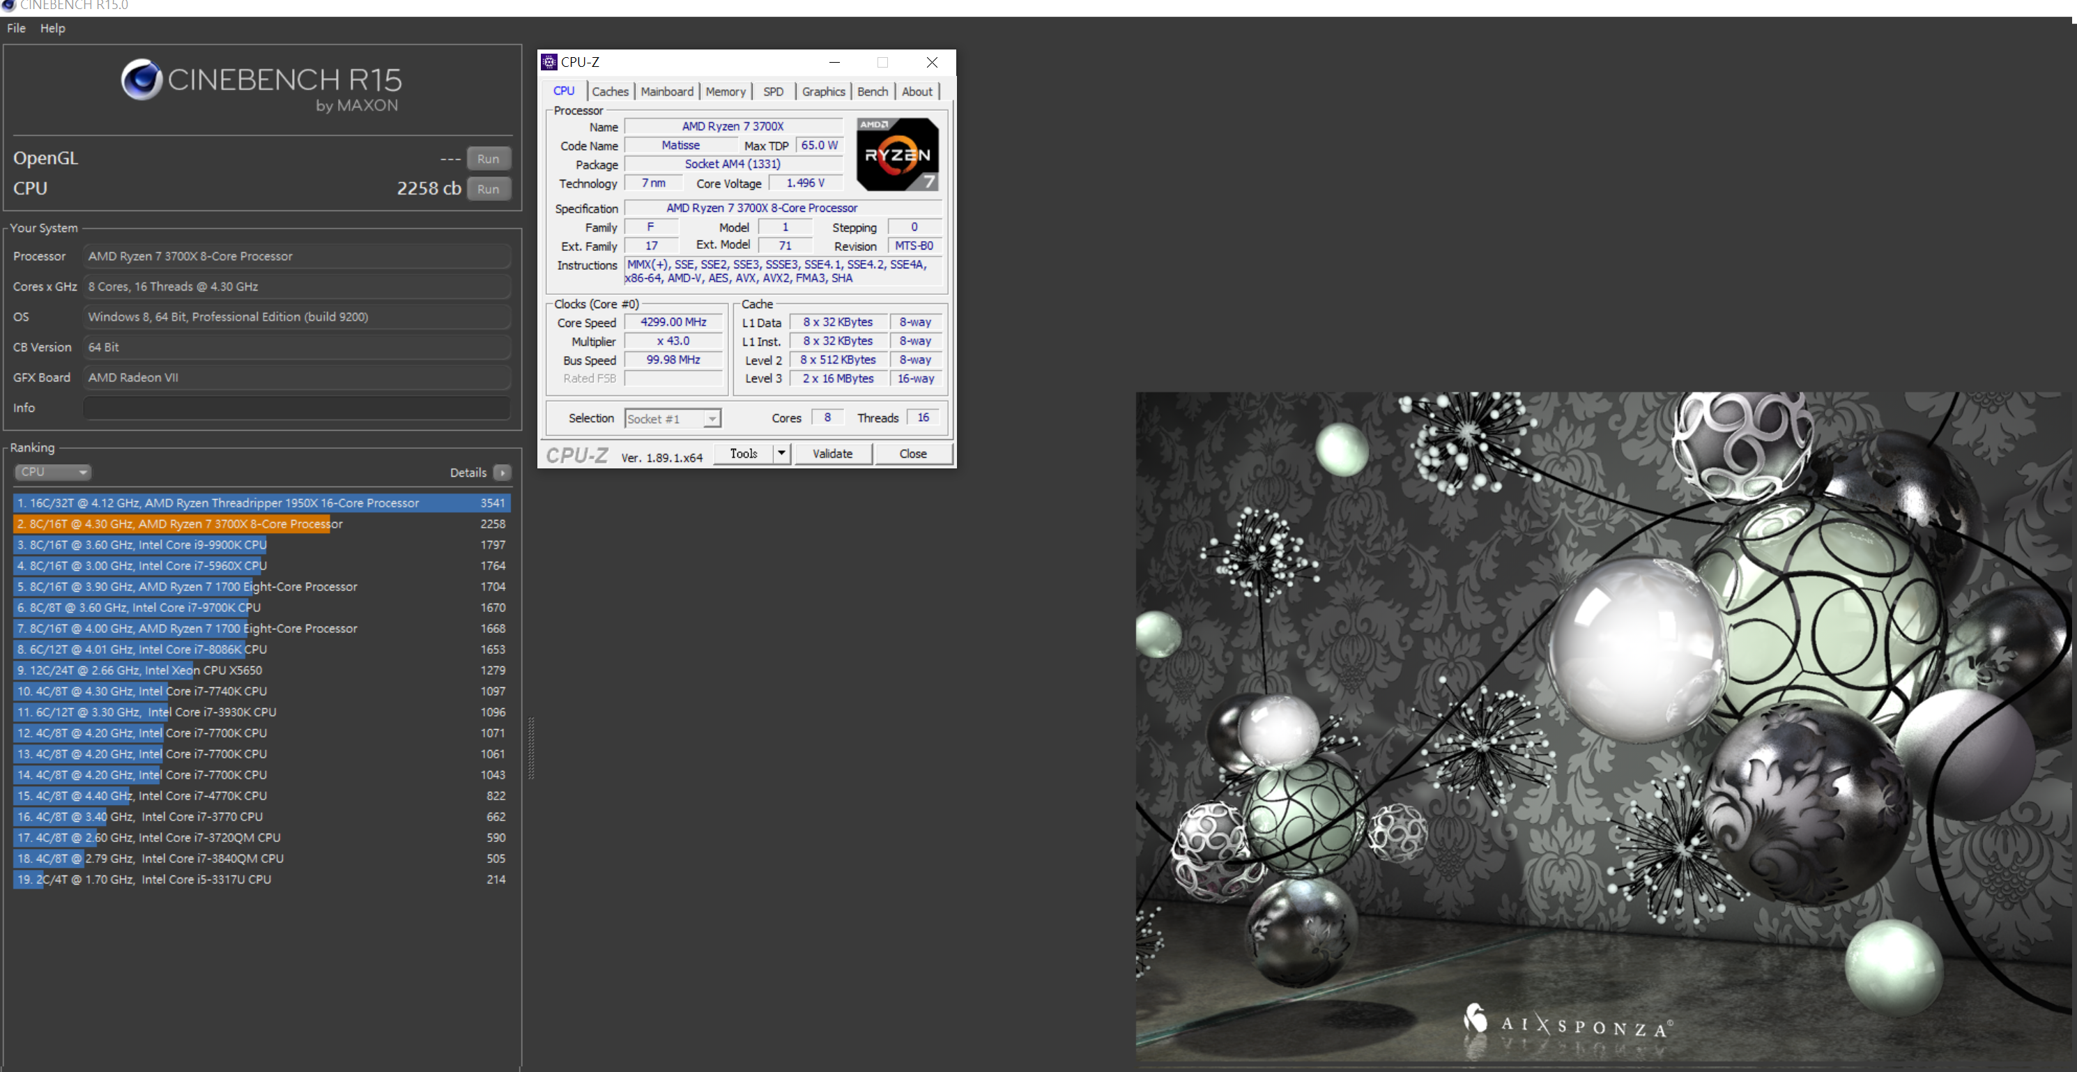2077x1072 pixels.
Task: Click the GFX Board field AMD Radeon VII
Action: click(x=297, y=378)
